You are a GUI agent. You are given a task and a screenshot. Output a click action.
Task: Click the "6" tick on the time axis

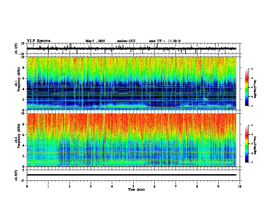155,186
